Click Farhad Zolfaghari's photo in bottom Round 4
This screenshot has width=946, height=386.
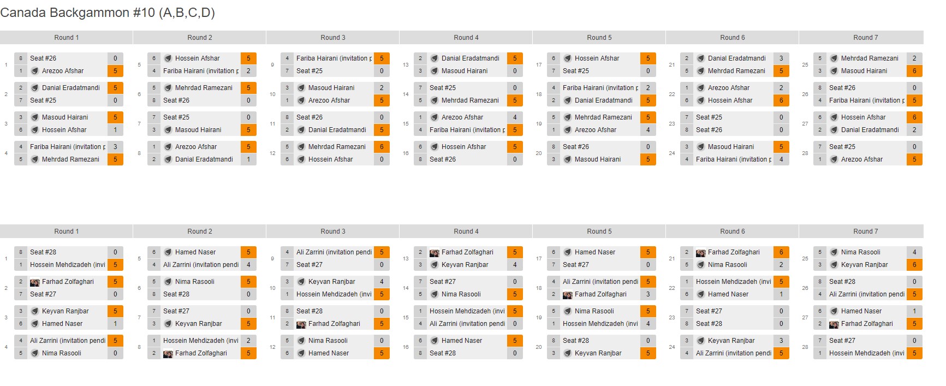tap(435, 252)
